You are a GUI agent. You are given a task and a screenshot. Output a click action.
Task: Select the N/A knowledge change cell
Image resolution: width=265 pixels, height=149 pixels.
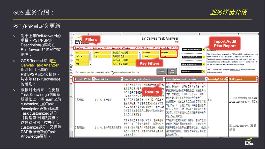point(218,100)
